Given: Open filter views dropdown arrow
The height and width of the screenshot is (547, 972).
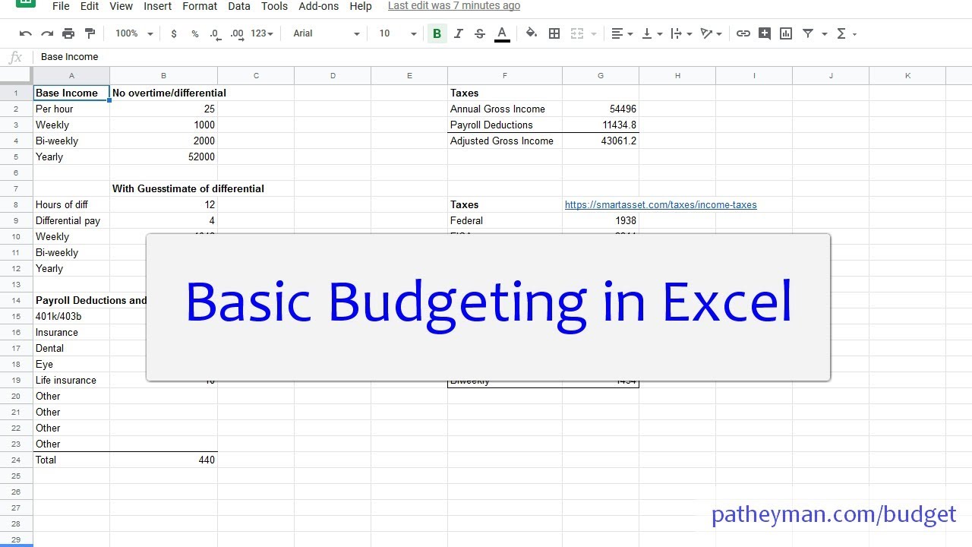Looking at the screenshot, I should pyautogui.click(x=824, y=34).
